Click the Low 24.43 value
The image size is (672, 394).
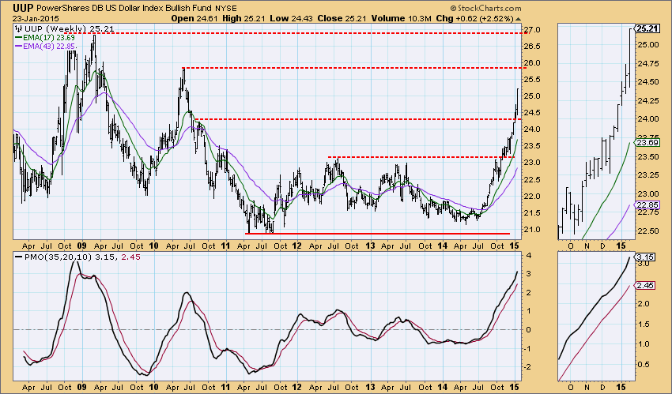(292, 18)
